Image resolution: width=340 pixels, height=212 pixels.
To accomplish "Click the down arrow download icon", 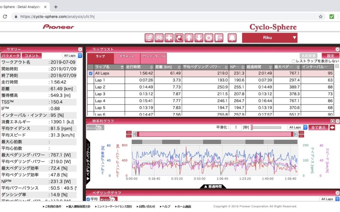I will point(199,38).
